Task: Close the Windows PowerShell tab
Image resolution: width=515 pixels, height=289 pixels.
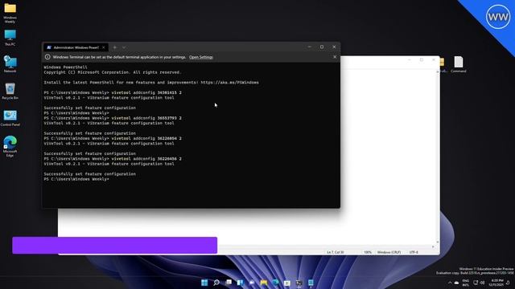Action: (104, 47)
